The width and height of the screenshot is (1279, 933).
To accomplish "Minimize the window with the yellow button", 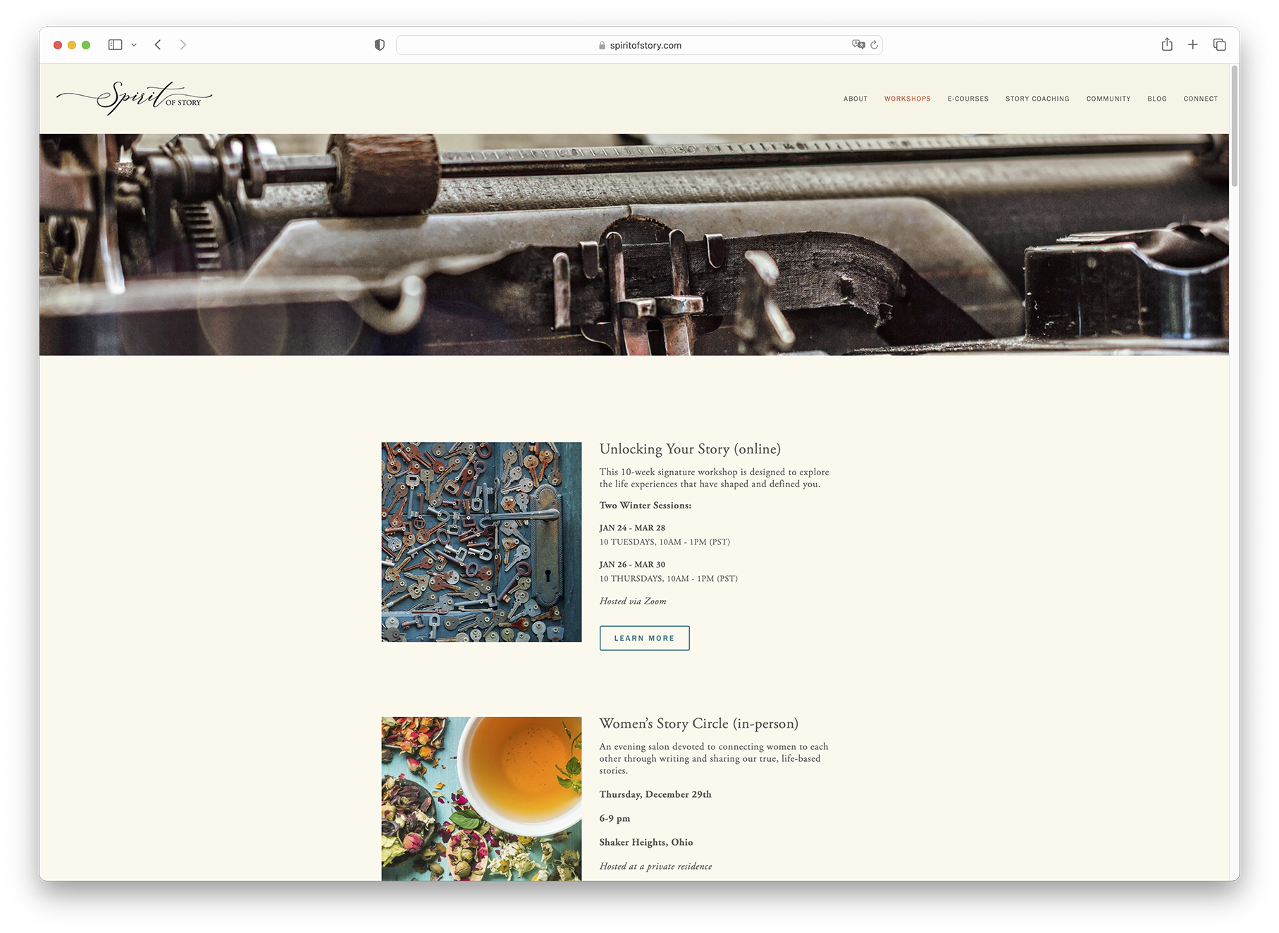I will (x=72, y=45).
